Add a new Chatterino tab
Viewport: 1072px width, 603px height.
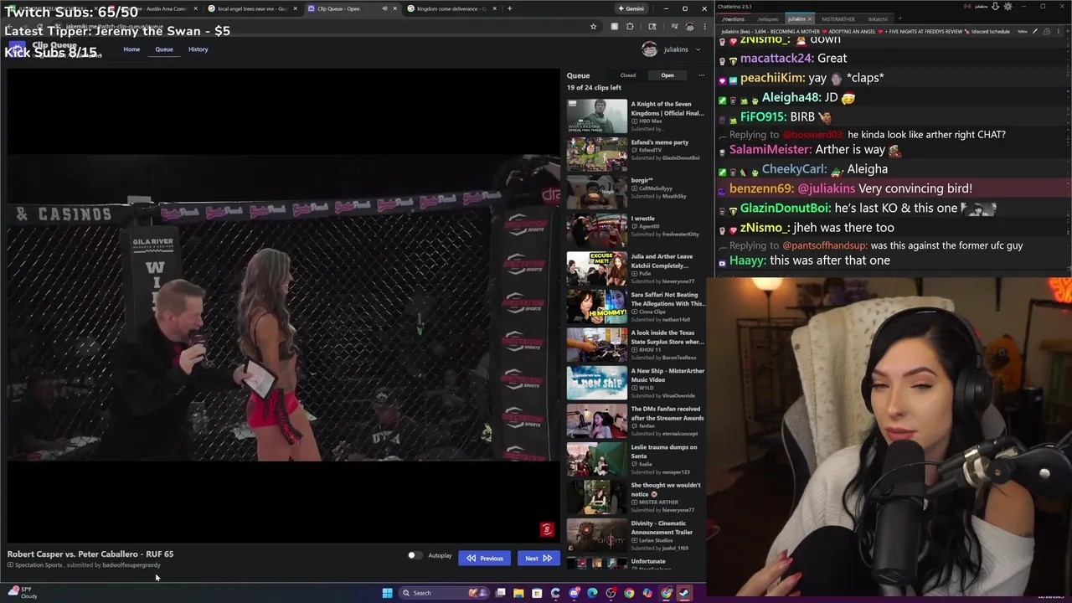click(x=900, y=18)
